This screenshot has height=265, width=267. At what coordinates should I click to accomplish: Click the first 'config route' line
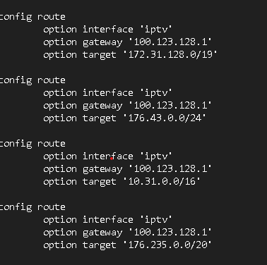coord(32,17)
